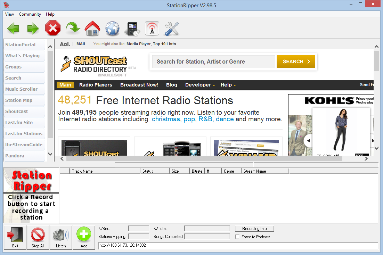Click the sidebar scroll down arrow

(50, 154)
